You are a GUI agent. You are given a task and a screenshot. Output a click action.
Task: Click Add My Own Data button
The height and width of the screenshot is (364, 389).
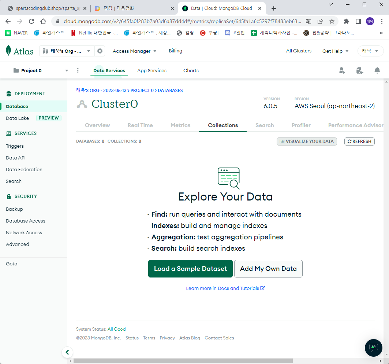268,269
